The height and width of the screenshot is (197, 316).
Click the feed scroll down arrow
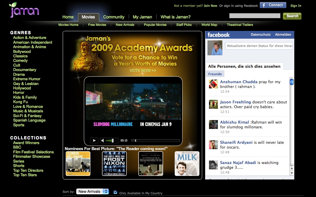292,173
